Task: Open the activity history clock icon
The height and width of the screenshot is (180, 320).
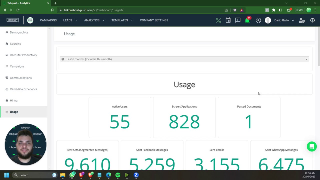Action: (x=258, y=20)
